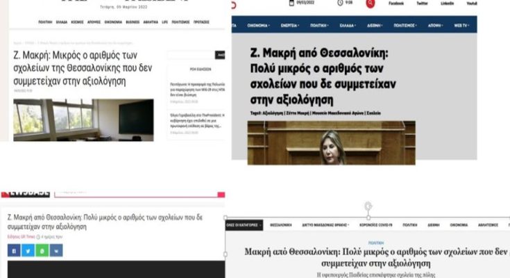This screenshot has height=278, width=510.
Task: Click the Newsbase search input field
Action: click(x=136, y=194)
